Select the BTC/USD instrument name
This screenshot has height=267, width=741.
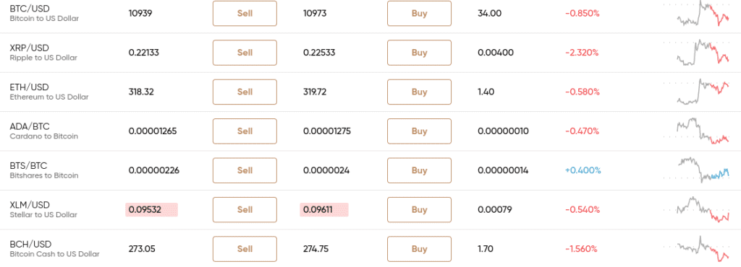click(x=29, y=9)
